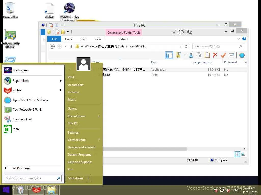
Task: Select the E File row
Action: [174, 75]
